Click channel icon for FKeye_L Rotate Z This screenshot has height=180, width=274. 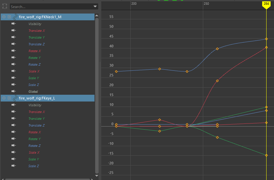click(14, 145)
